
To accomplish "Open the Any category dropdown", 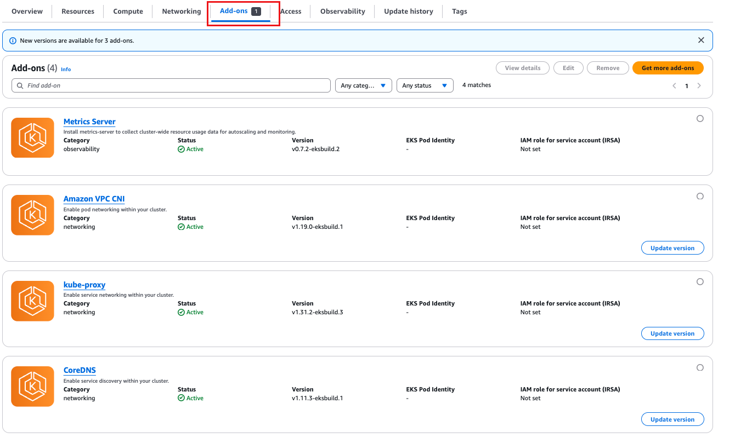I will (x=364, y=85).
